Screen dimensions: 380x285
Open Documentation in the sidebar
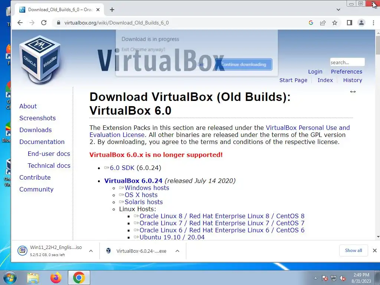pyautogui.click(x=42, y=142)
